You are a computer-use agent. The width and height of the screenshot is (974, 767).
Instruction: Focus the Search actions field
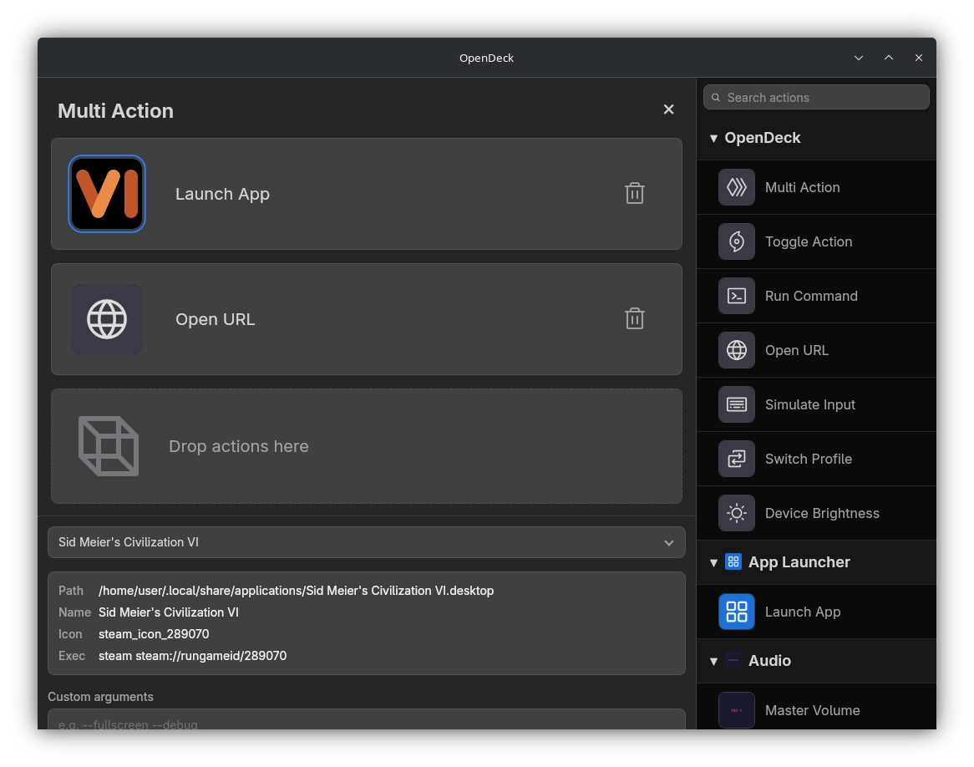point(816,98)
